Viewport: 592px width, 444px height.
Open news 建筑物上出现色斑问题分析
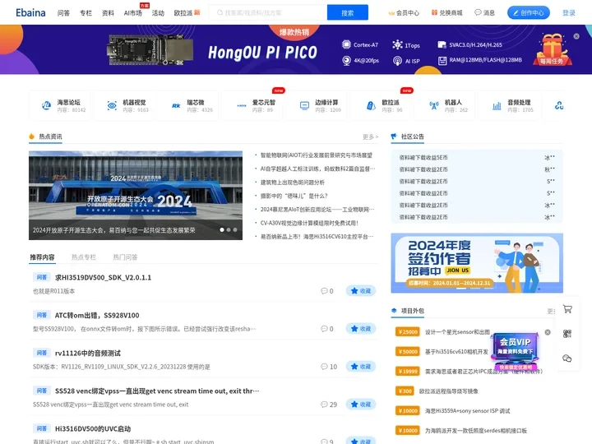pos(293,183)
